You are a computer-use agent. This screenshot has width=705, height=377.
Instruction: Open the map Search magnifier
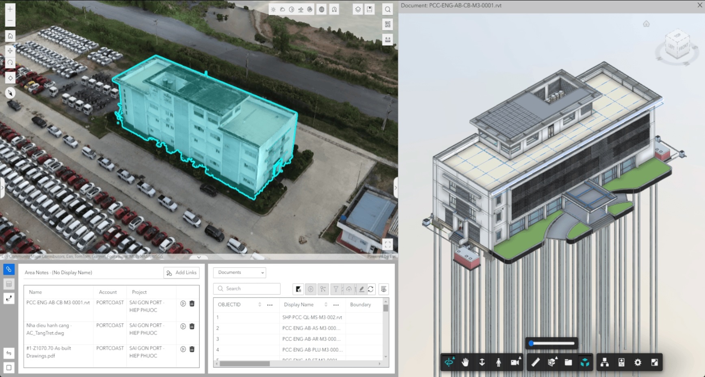388,9
